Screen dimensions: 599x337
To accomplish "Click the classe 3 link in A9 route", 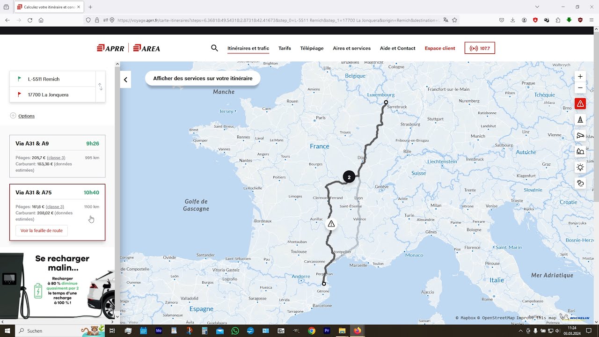I will click(56, 158).
